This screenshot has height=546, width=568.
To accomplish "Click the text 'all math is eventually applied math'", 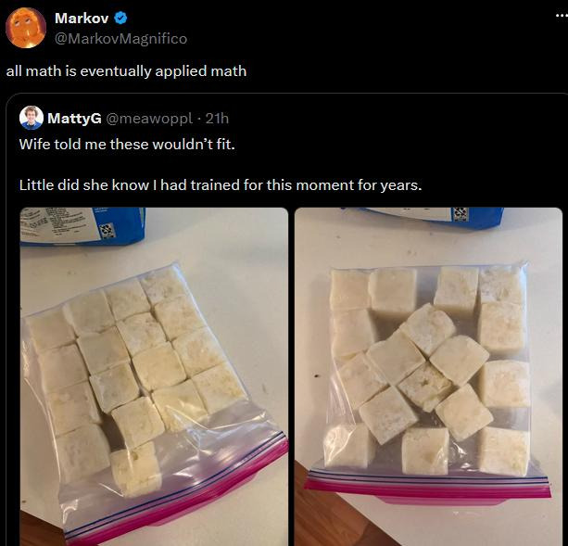I will coord(126,71).
